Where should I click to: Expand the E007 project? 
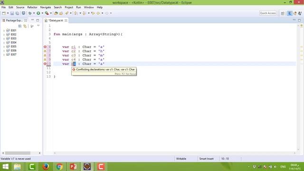(4, 55)
